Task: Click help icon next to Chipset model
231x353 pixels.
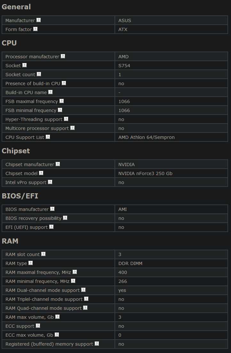Action: (41, 173)
